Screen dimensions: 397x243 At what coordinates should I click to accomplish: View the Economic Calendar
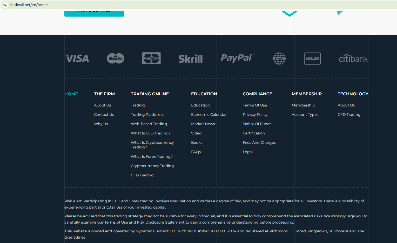tap(209, 115)
